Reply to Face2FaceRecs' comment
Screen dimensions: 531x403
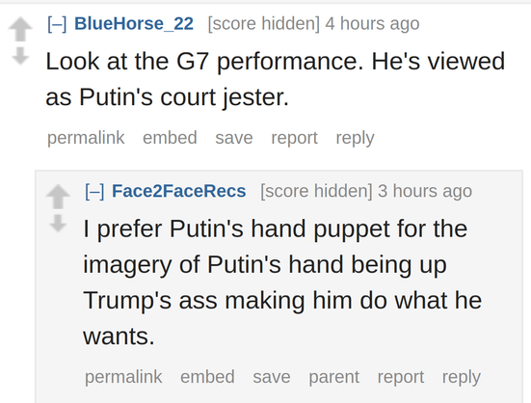(x=462, y=377)
